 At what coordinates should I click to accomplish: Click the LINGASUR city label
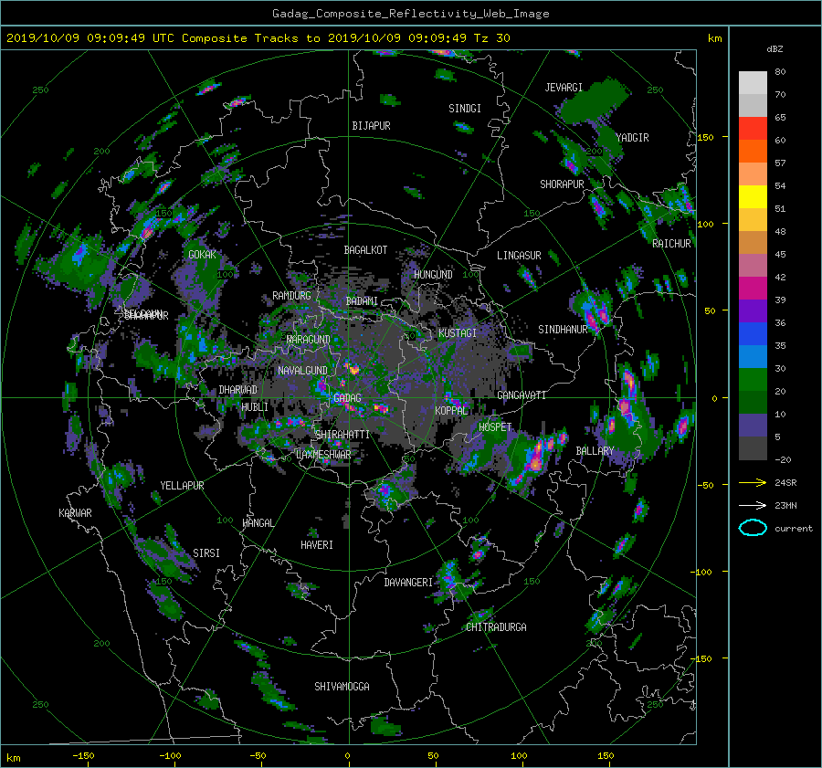(519, 256)
